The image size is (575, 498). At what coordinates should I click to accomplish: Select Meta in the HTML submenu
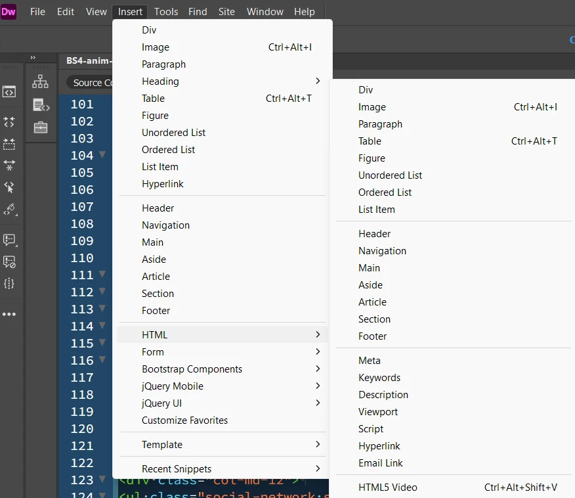coord(454,361)
